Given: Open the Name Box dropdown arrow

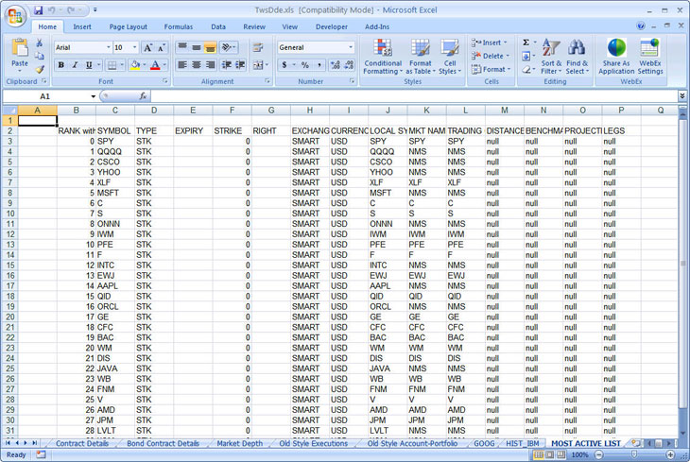Looking at the screenshot, I should click(94, 96).
